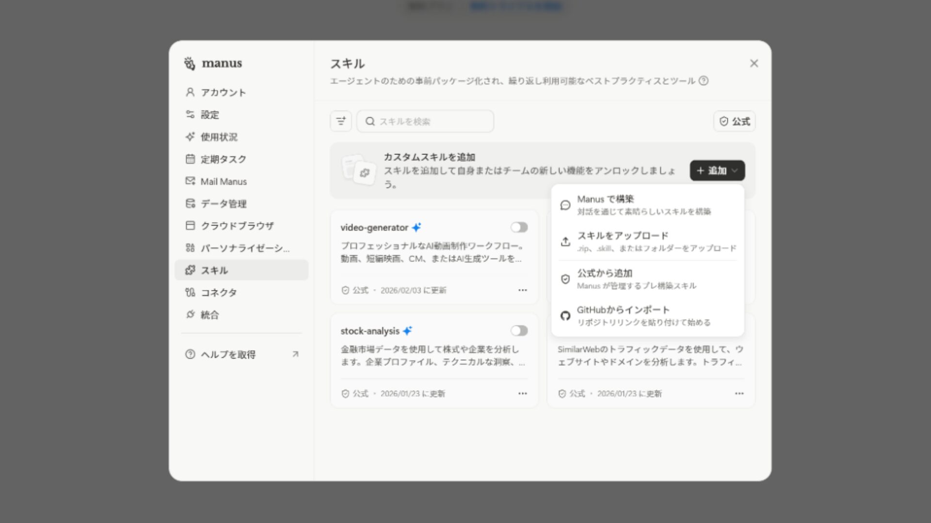
Task: Open the クラウドブラウザ panel
Action: pyautogui.click(x=237, y=226)
